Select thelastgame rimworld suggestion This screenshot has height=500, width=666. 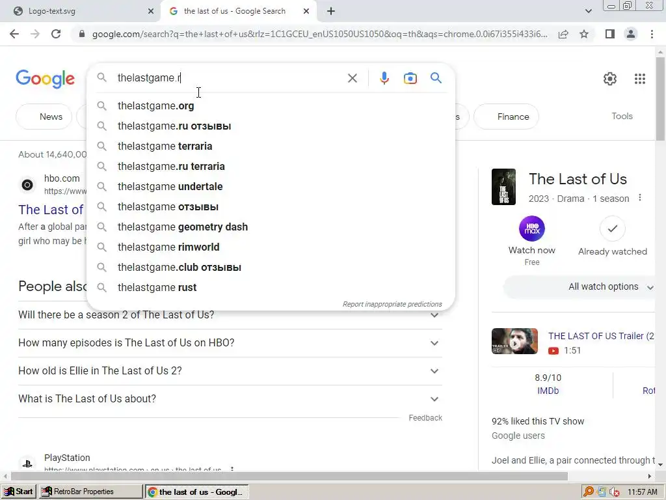(x=271, y=247)
